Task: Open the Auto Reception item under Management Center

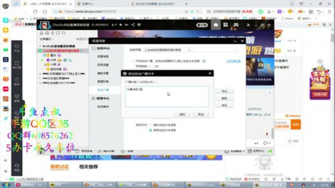Action: tap(103, 107)
